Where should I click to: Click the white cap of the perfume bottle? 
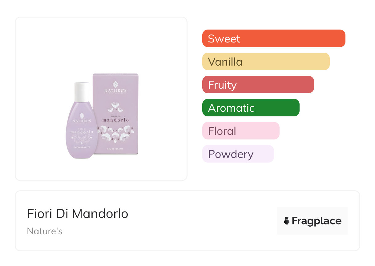pos(82,92)
